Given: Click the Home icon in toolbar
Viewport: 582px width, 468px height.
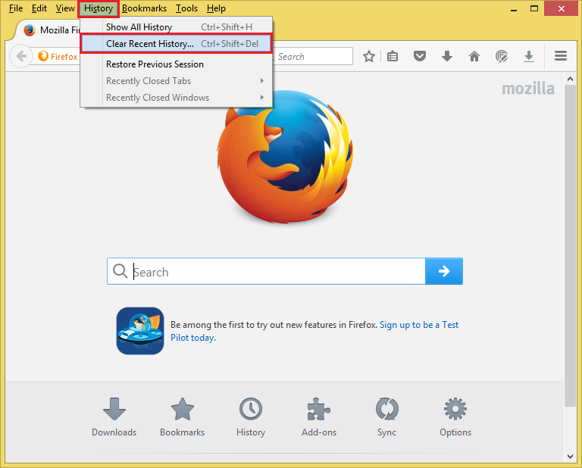Looking at the screenshot, I should [474, 56].
